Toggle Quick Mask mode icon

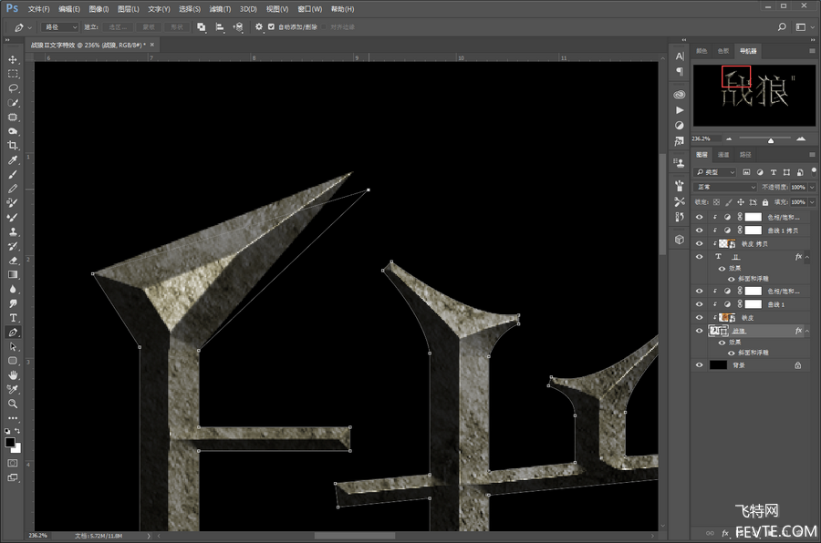pos(13,463)
